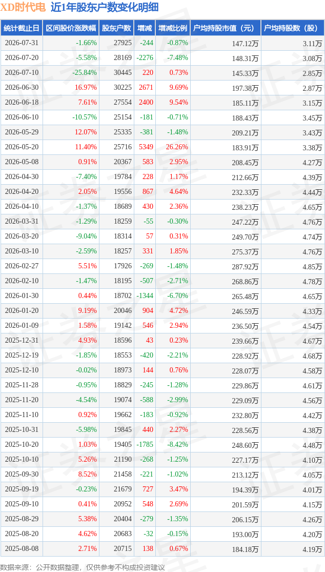Select the 2026-05-20 date row
Image resolution: width=325 pixels, height=572 pixels.
pyautogui.click(x=162, y=147)
